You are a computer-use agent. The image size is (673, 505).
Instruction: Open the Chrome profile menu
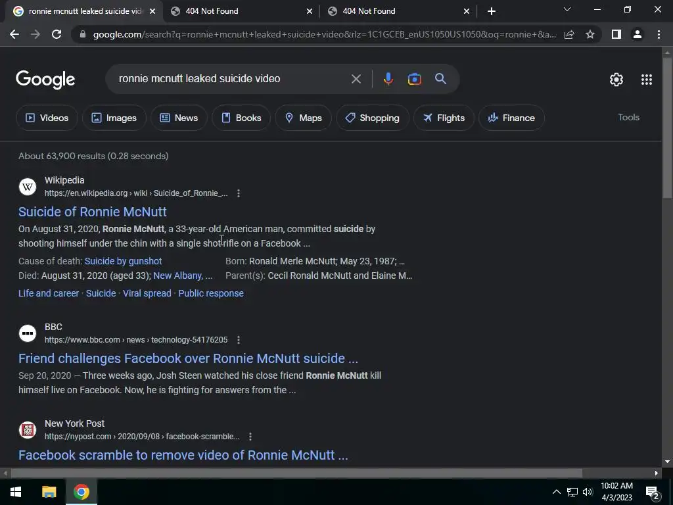638,34
